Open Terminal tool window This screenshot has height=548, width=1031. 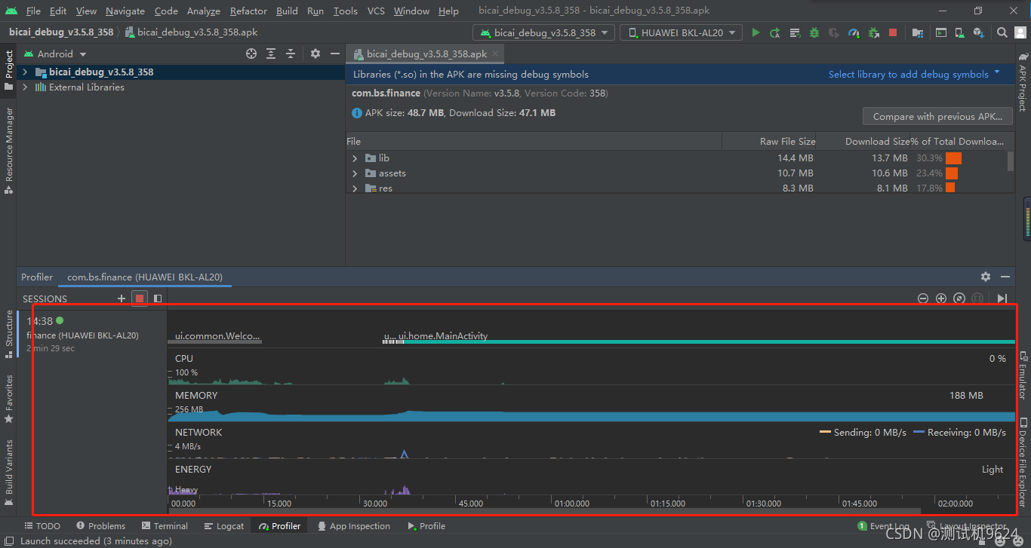click(164, 526)
